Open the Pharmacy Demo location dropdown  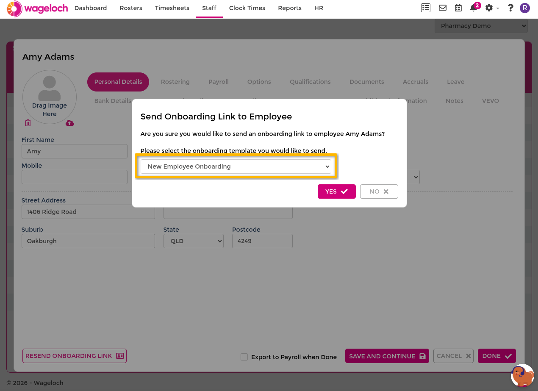point(481,26)
